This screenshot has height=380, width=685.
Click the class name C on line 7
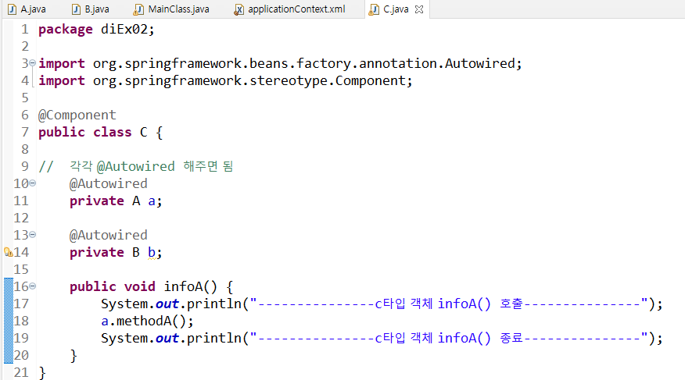[x=143, y=132]
